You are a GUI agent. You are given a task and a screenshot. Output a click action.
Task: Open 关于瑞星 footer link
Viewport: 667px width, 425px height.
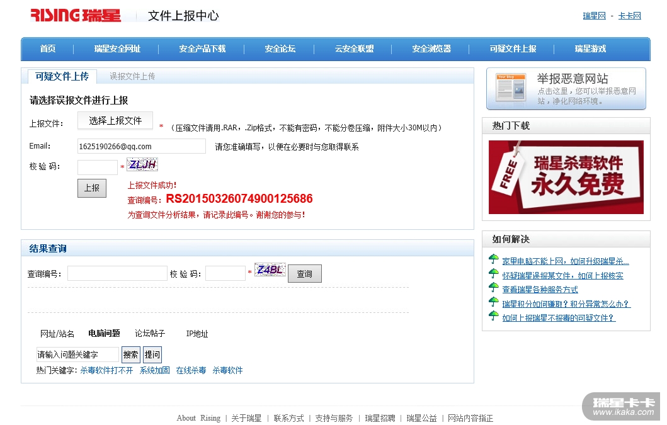pos(247,418)
